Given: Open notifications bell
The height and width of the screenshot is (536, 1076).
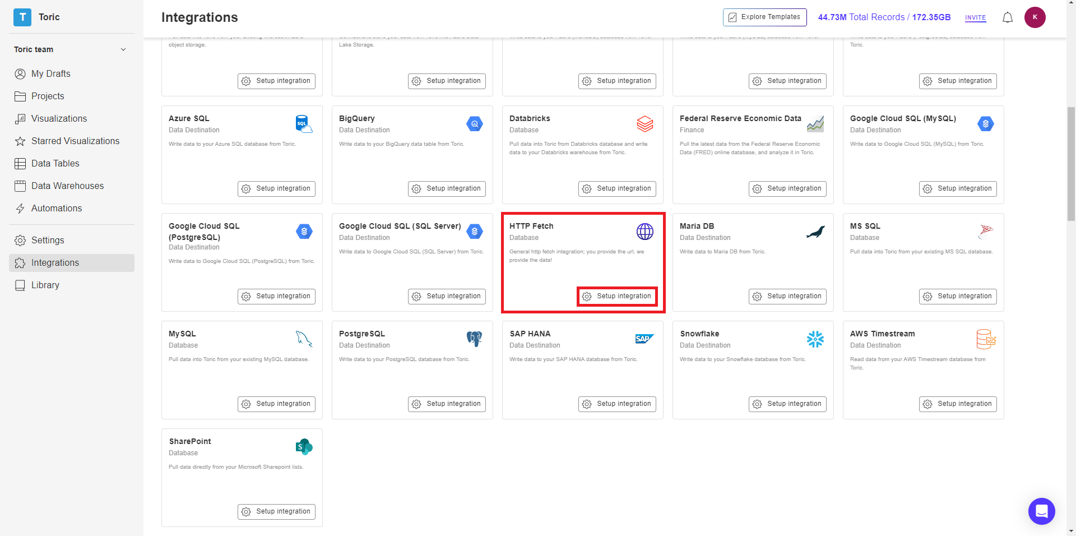Looking at the screenshot, I should 1007,17.
